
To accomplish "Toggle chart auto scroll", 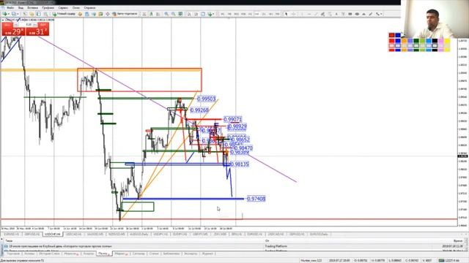I will 189,14.
